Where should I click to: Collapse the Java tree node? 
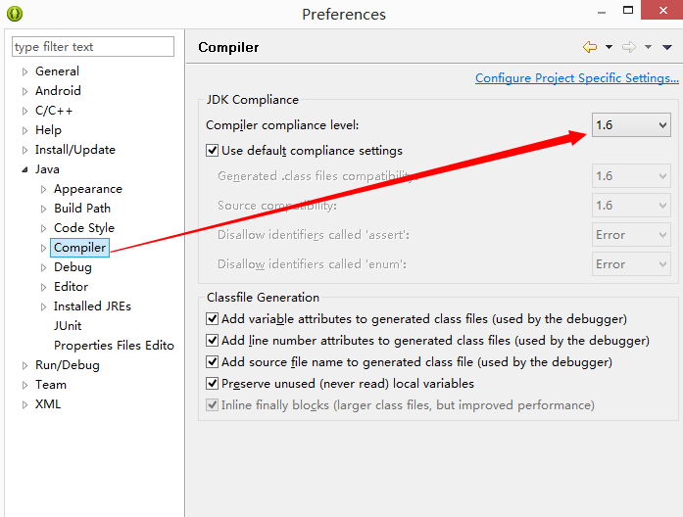(24, 169)
